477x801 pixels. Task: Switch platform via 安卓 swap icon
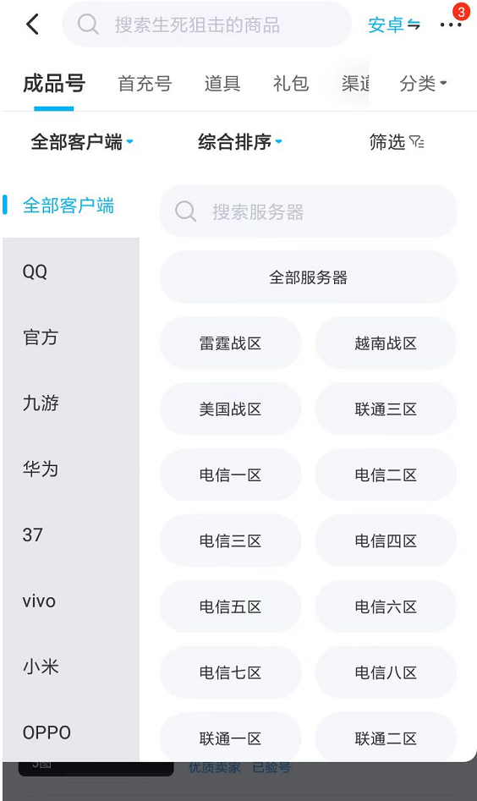click(x=414, y=25)
